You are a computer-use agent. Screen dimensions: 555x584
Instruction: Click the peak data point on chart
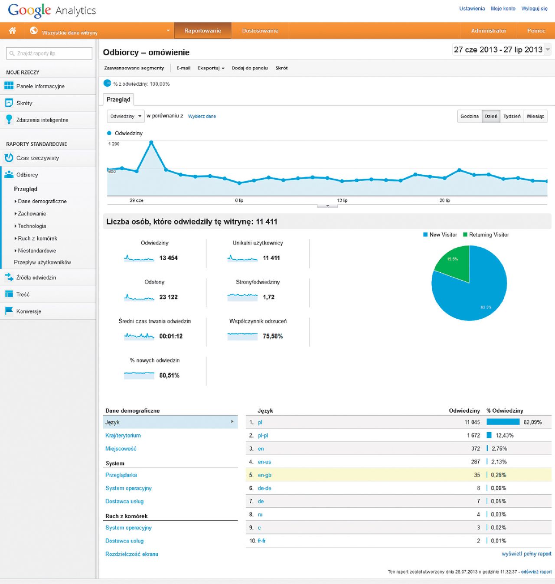tap(151, 142)
